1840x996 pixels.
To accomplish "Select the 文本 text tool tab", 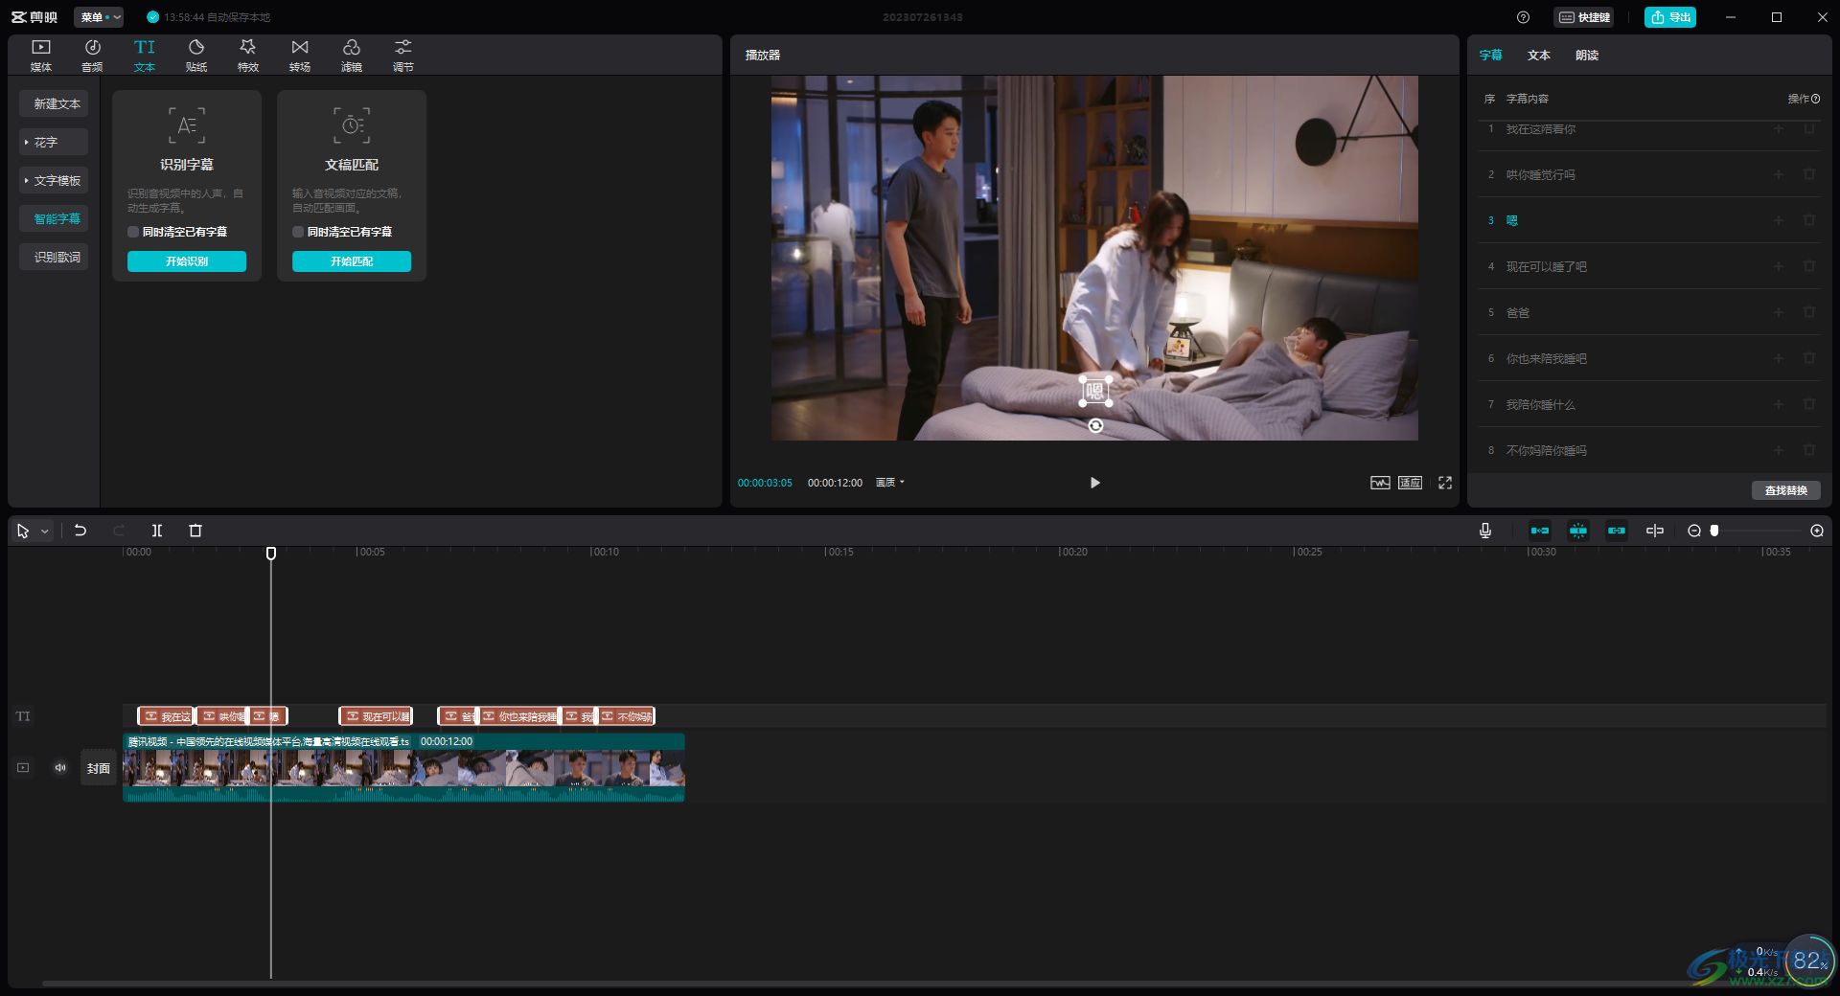I will click(145, 56).
